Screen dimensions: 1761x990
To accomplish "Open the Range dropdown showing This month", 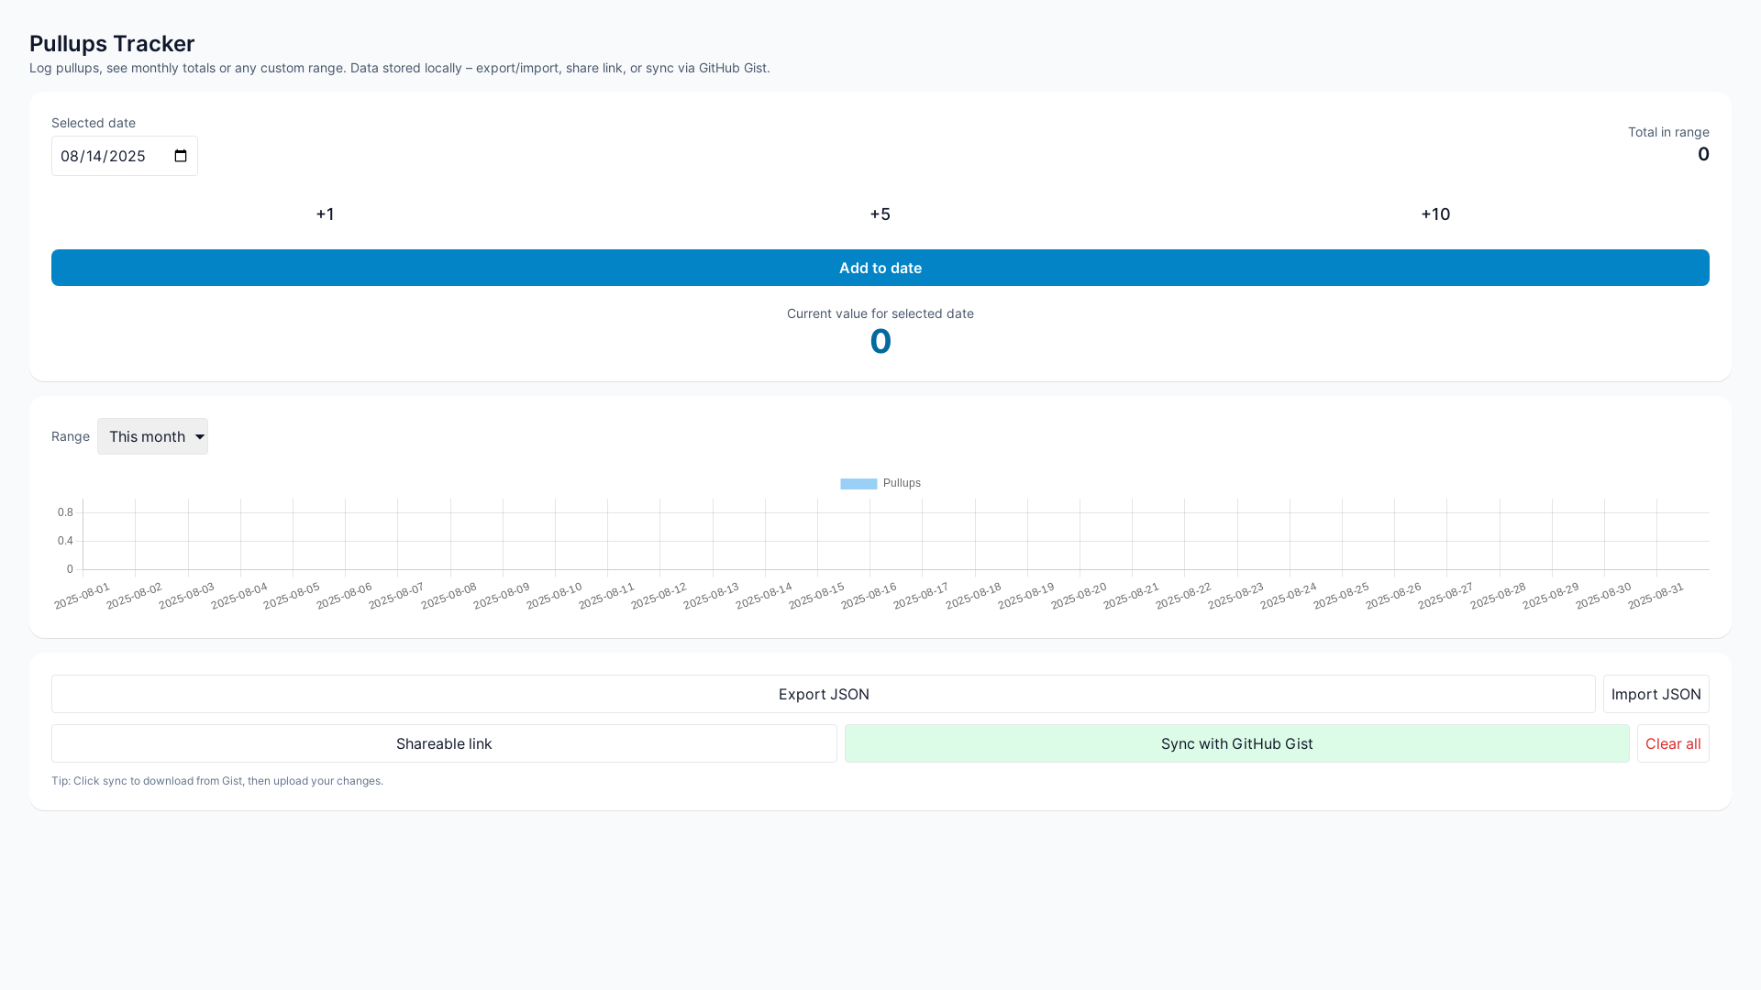I will (152, 436).
